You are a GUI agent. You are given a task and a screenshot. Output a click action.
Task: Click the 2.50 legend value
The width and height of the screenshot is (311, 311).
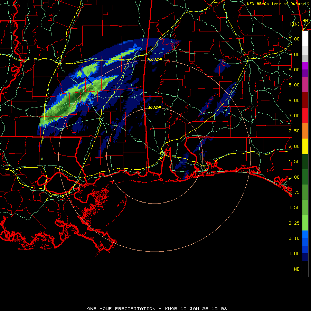(294, 131)
